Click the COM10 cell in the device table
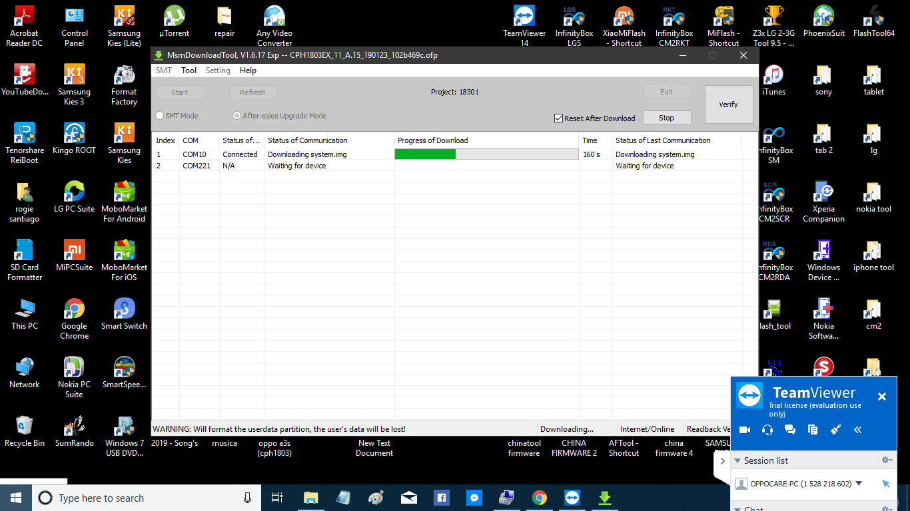The width and height of the screenshot is (910, 511). [x=199, y=154]
